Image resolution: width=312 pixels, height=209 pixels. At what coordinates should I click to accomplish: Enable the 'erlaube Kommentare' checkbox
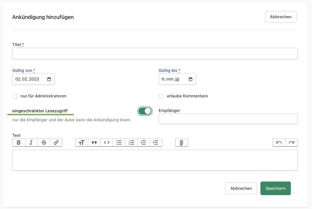click(x=161, y=96)
